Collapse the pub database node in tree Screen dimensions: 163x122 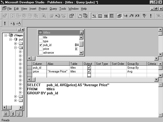coord(11,39)
